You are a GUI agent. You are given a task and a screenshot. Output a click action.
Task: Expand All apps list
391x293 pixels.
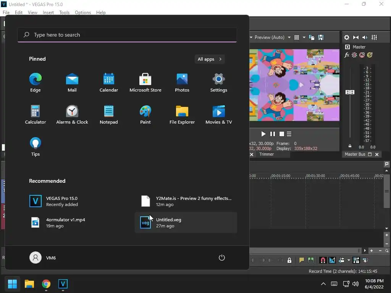coord(210,59)
